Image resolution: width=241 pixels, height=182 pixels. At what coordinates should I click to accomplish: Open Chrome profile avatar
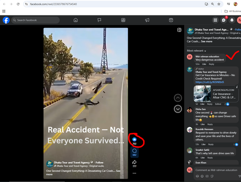pyautogui.click(x=236, y=4)
